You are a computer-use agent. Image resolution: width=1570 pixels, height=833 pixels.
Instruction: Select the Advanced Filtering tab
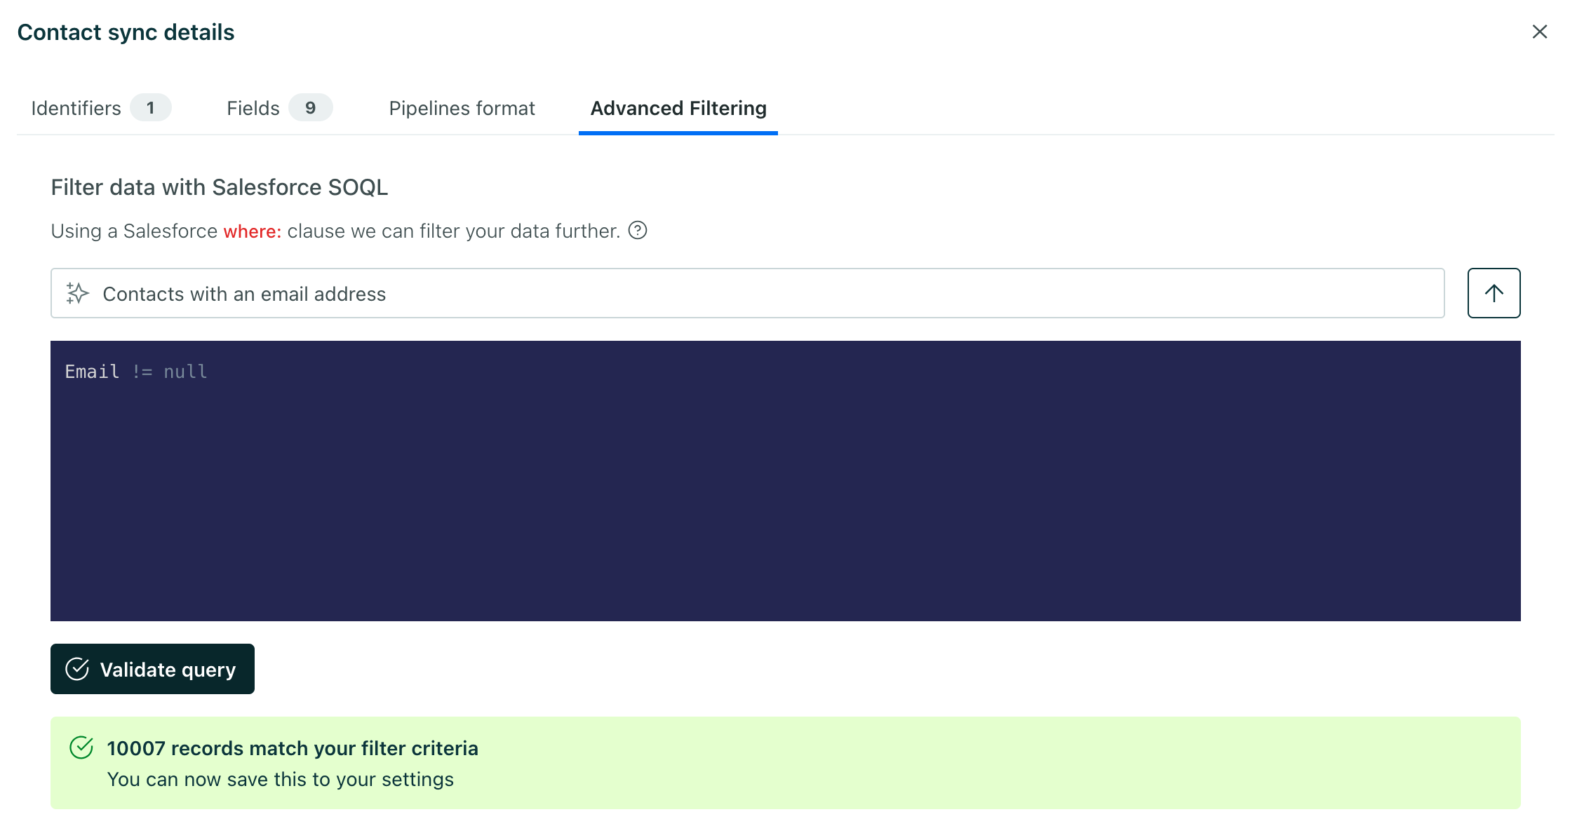(678, 108)
